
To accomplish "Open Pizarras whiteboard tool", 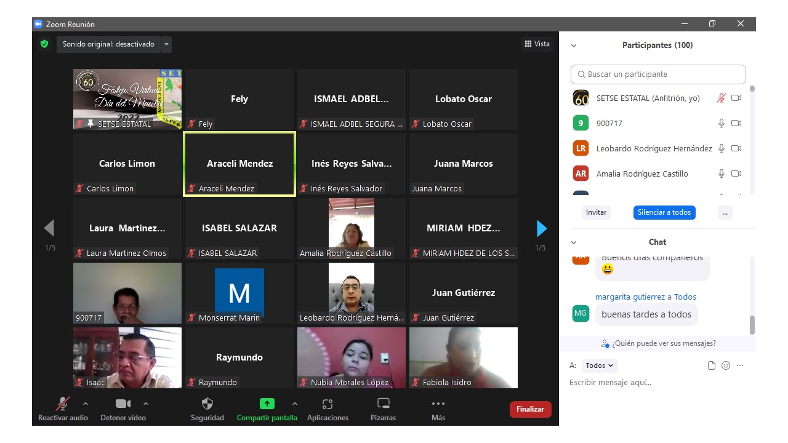I will coord(383,409).
